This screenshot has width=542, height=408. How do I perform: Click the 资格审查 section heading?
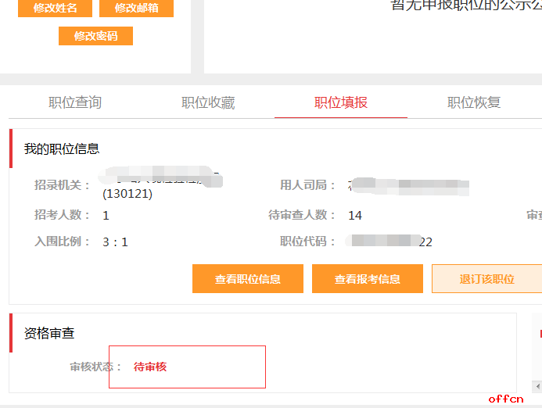pyautogui.click(x=49, y=334)
